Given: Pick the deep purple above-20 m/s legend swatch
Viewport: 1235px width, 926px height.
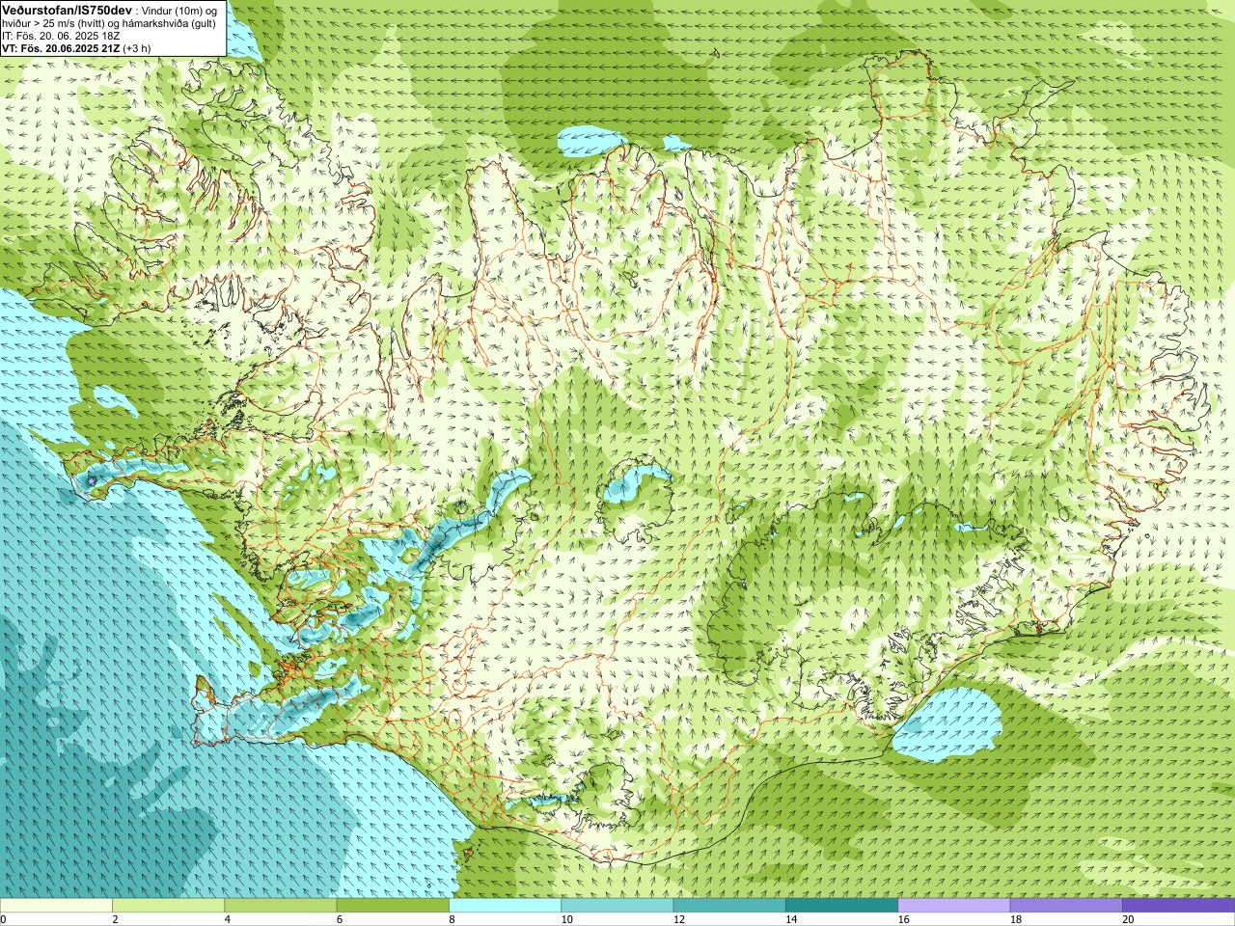Looking at the screenshot, I should point(1178,906).
